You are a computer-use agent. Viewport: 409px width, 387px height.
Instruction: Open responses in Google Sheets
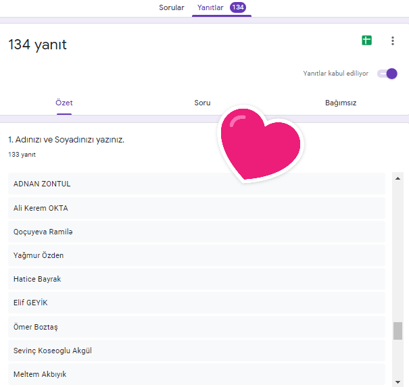point(366,41)
